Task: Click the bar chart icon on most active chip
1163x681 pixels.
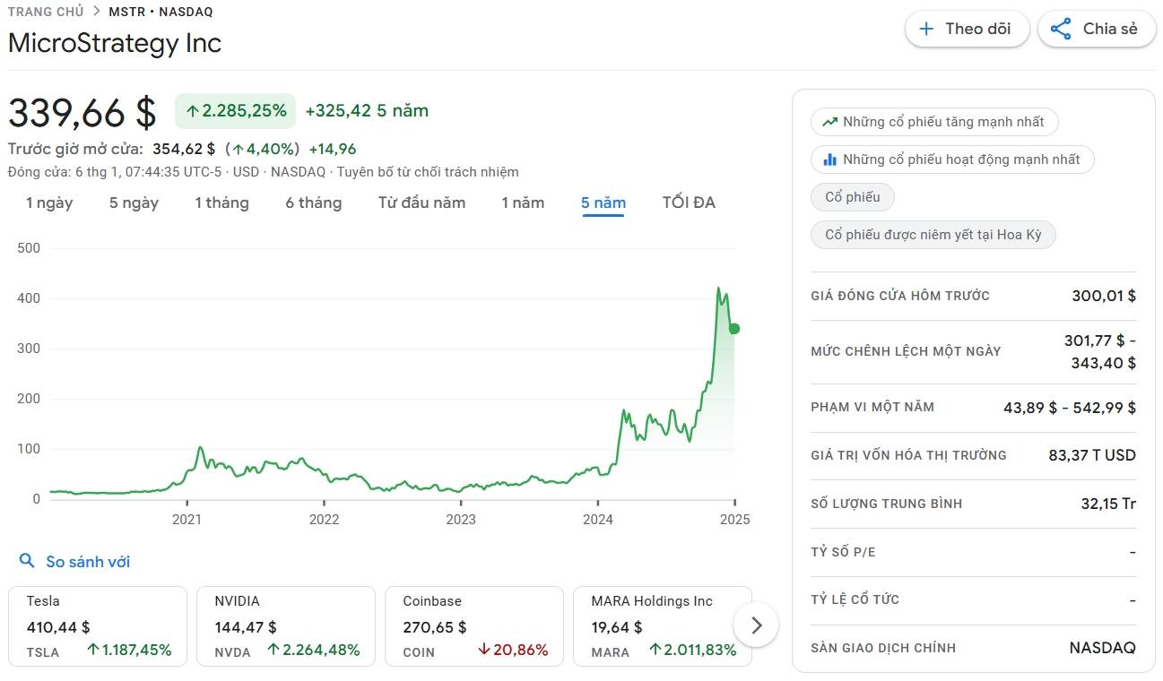Action: tap(829, 159)
